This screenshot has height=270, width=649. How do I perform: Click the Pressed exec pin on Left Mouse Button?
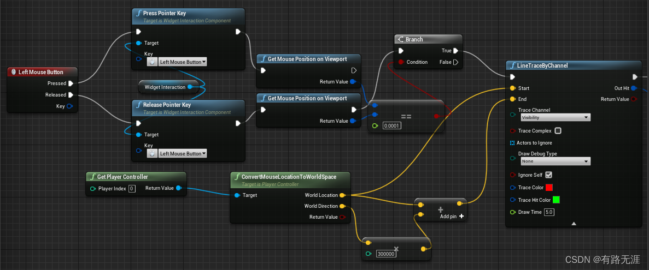click(71, 83)
